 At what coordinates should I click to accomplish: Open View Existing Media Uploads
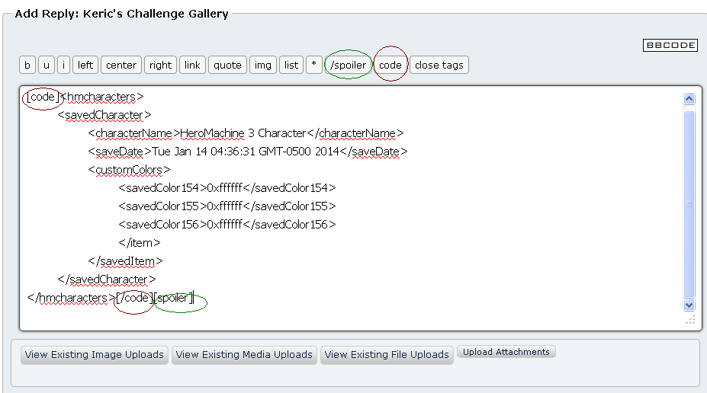coord(244,355)
